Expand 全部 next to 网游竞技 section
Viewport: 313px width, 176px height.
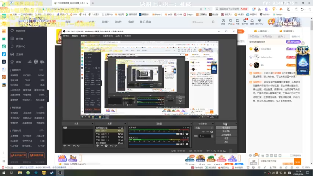click(41, 70)
